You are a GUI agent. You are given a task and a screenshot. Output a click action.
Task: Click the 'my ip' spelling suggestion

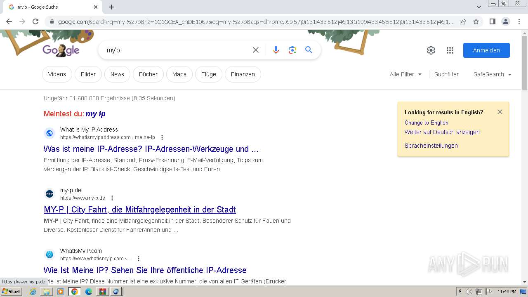tap(96, 114)
